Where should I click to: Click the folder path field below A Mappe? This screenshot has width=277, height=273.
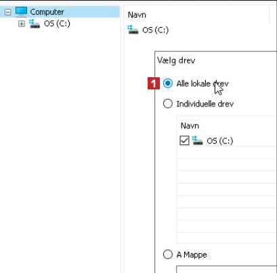coord(226,270)
